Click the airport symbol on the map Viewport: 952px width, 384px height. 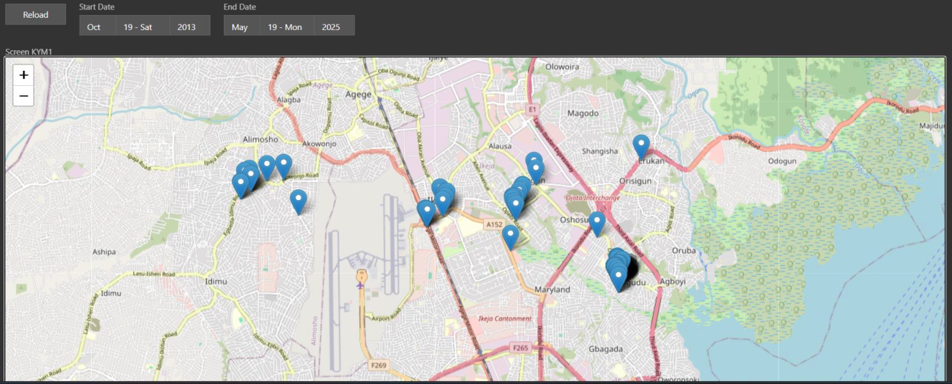click(361, 277)
